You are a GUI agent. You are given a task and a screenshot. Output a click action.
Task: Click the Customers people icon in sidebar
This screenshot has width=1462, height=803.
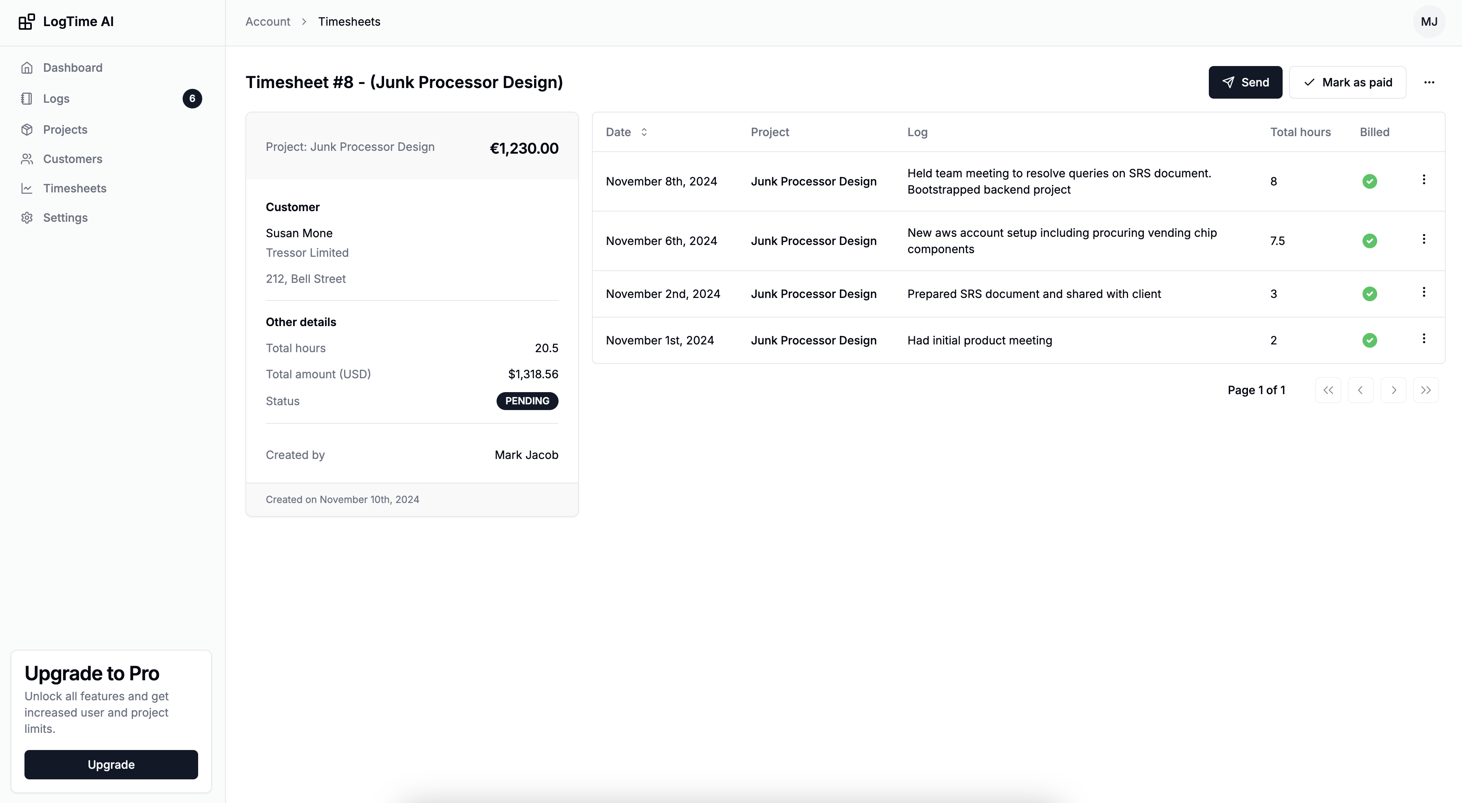(27, 159)
